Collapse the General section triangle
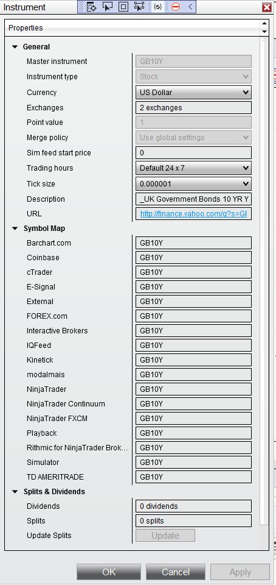The width and height of the screenshot is (276, 585). click(15, 47)
